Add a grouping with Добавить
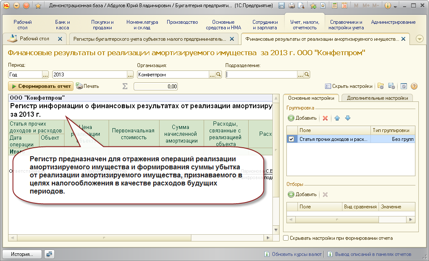 302,118
